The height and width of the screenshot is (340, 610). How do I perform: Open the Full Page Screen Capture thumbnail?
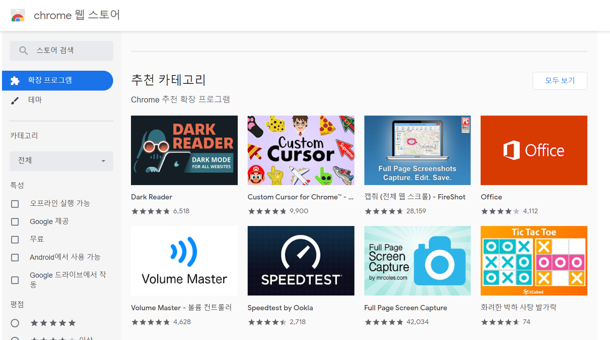point(418,261)
